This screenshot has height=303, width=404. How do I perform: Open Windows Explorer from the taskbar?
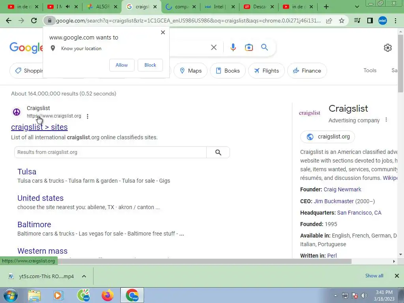point(34,295)
